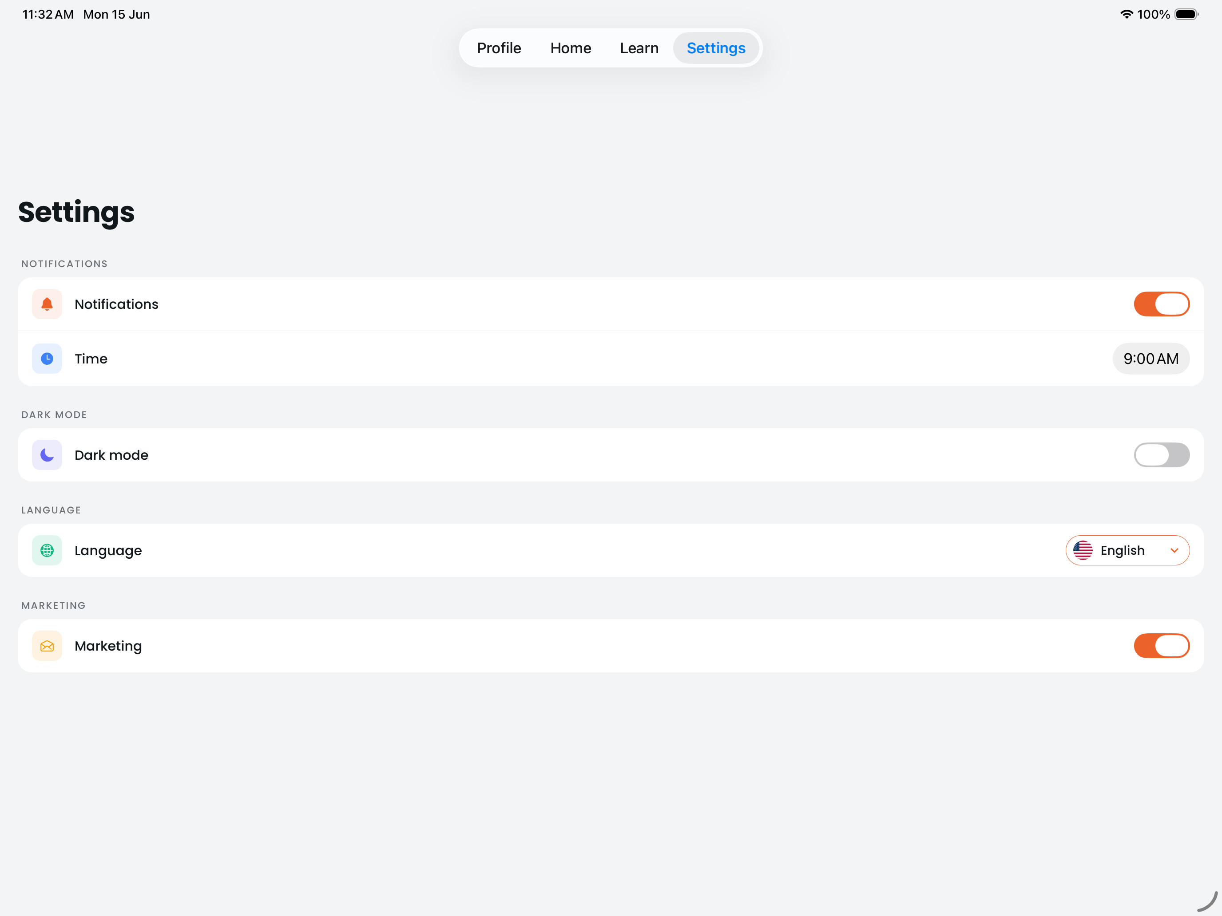Image resolution: width=1222 pixels, height=916 pixels.
Task: Go to the Home tab
Action: click(571, 48)
